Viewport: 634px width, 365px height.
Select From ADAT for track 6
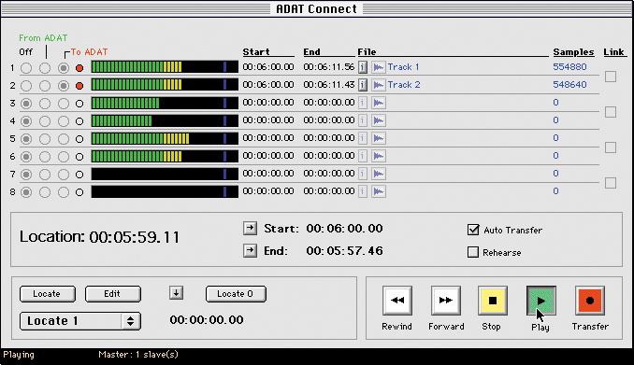click(x=45, y=157)
